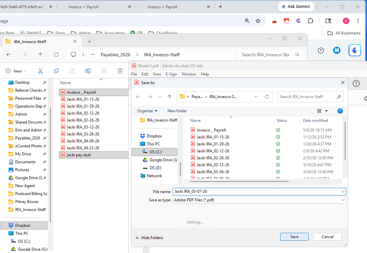Click the File name input field
The image size is (367, 253).
coord(257,191)
